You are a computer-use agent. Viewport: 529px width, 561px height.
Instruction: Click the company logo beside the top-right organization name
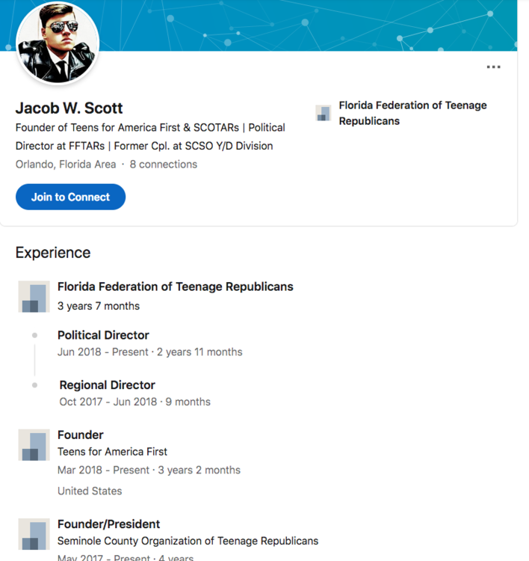pos(323,113)
